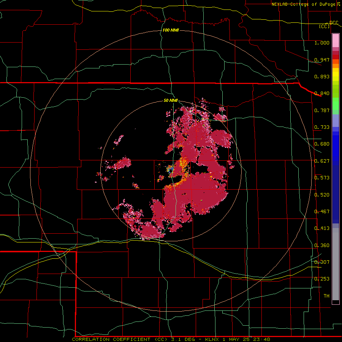Pick the gray color bar segment
This screenshot has height=342, width=342.
[x=336, y=264]
